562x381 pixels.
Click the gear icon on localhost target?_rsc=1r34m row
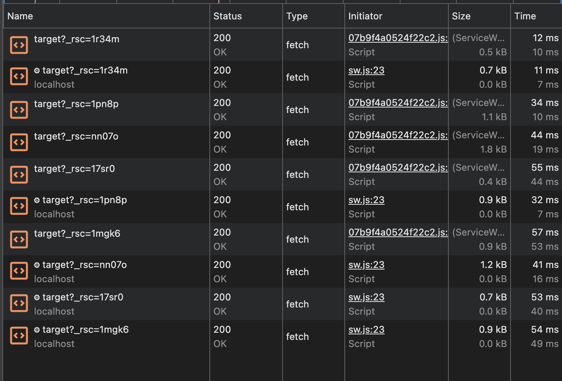tap(37, 70)
